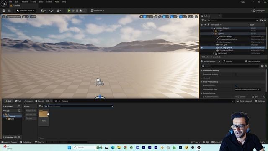The height and width of the screenshot is (151, 268).
Task: Click the Import button in Content Browser
Action: coord(28,101)
